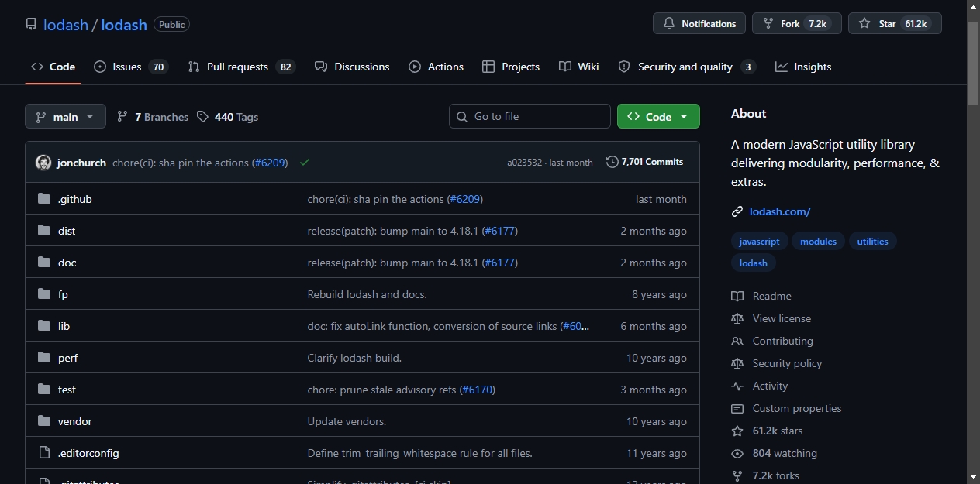Open the Activity link
Image resolution: width=980 pixels, height=484 pixels.
pyautogui.click(x=760, y=386)
